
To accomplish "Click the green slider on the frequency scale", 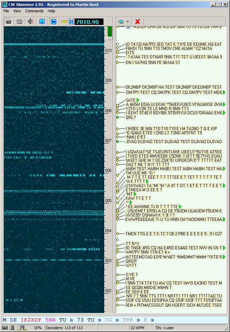I will 110,32.
